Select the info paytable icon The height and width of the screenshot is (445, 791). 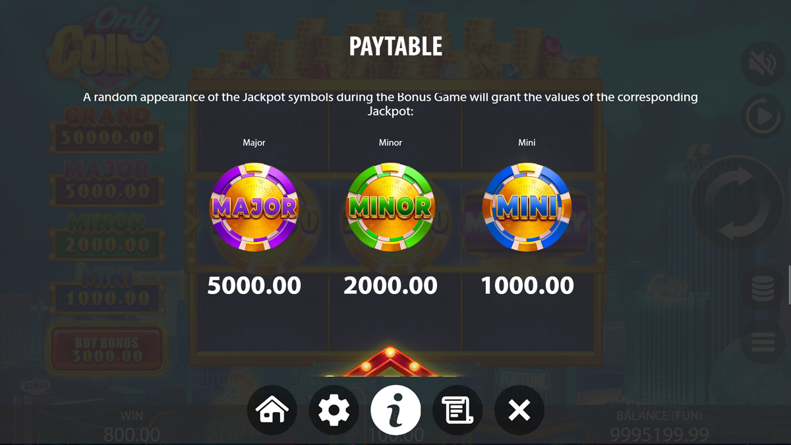[396, 410]
